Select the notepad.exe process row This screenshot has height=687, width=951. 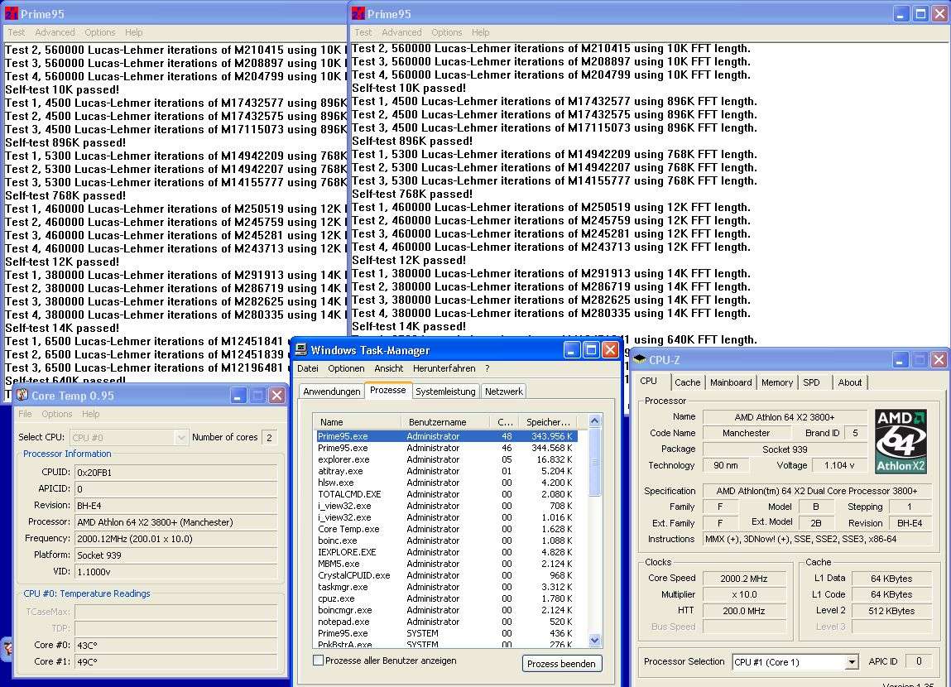point(446,621)
